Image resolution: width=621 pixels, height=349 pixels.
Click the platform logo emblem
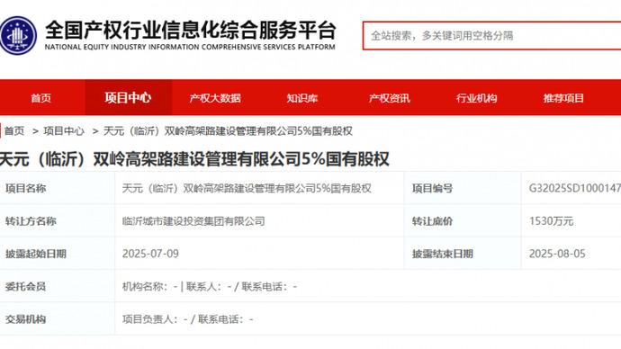click(x=18, y=35)
